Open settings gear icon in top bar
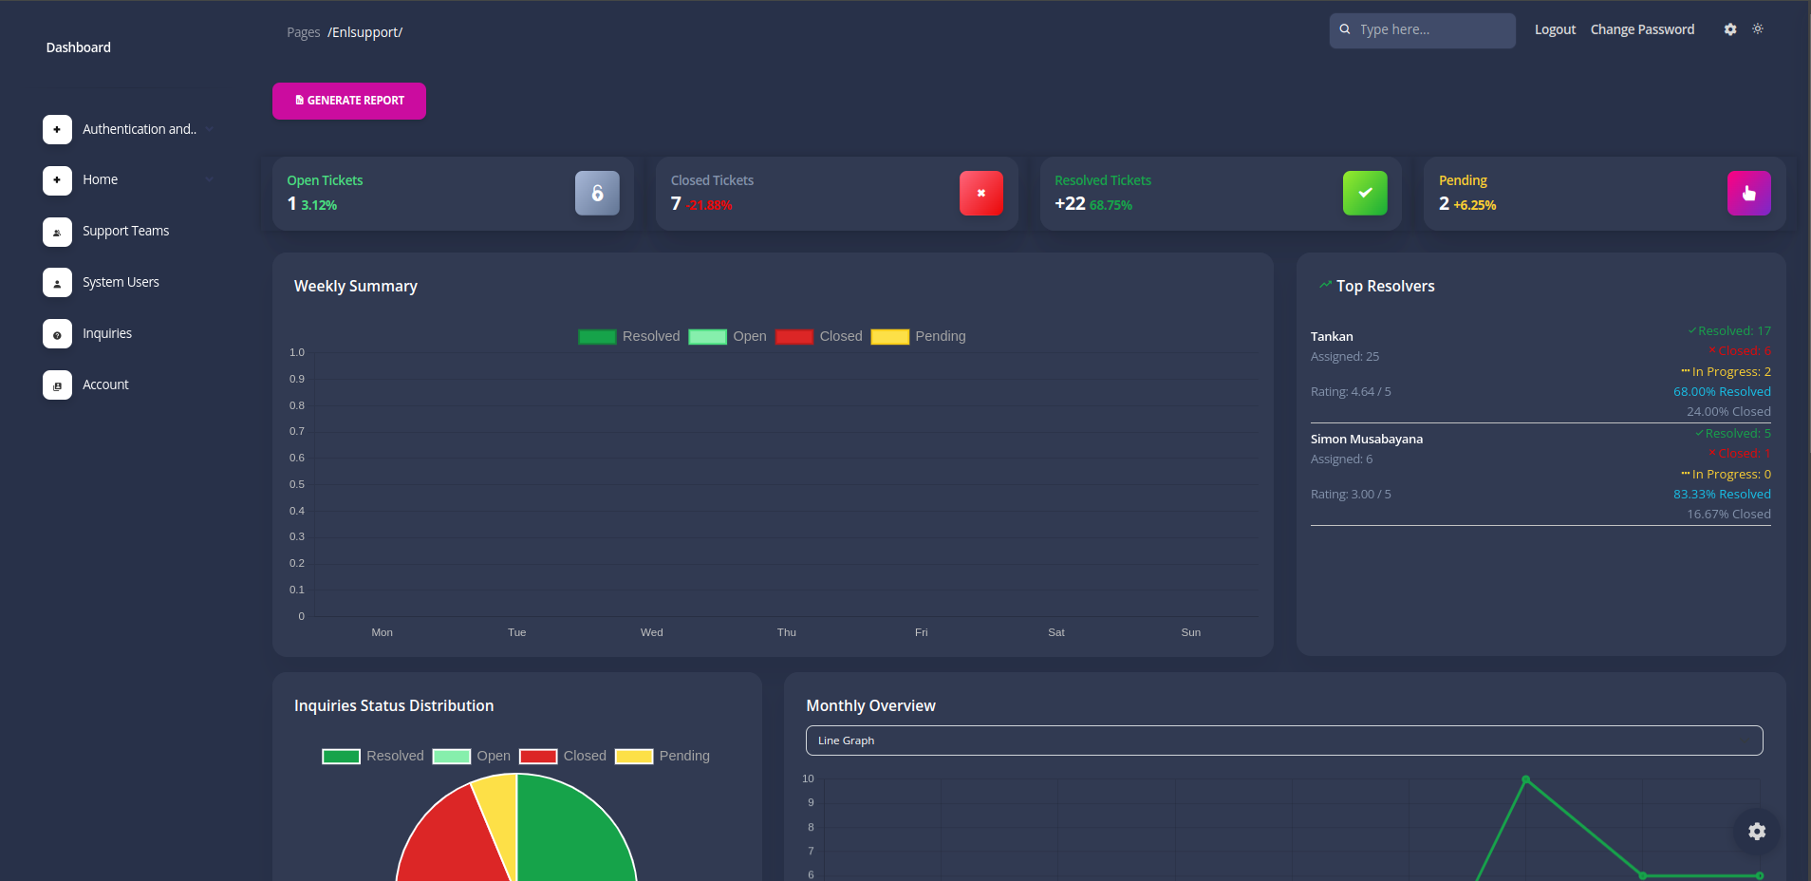This screenshot has height=881, width=1811. tap(1729, 29)
